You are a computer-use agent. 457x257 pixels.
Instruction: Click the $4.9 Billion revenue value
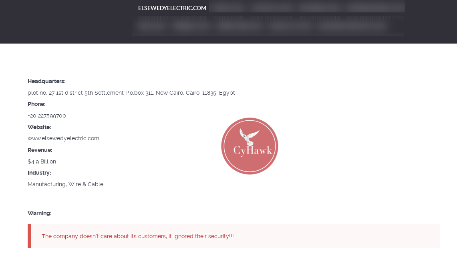point(42,161)
